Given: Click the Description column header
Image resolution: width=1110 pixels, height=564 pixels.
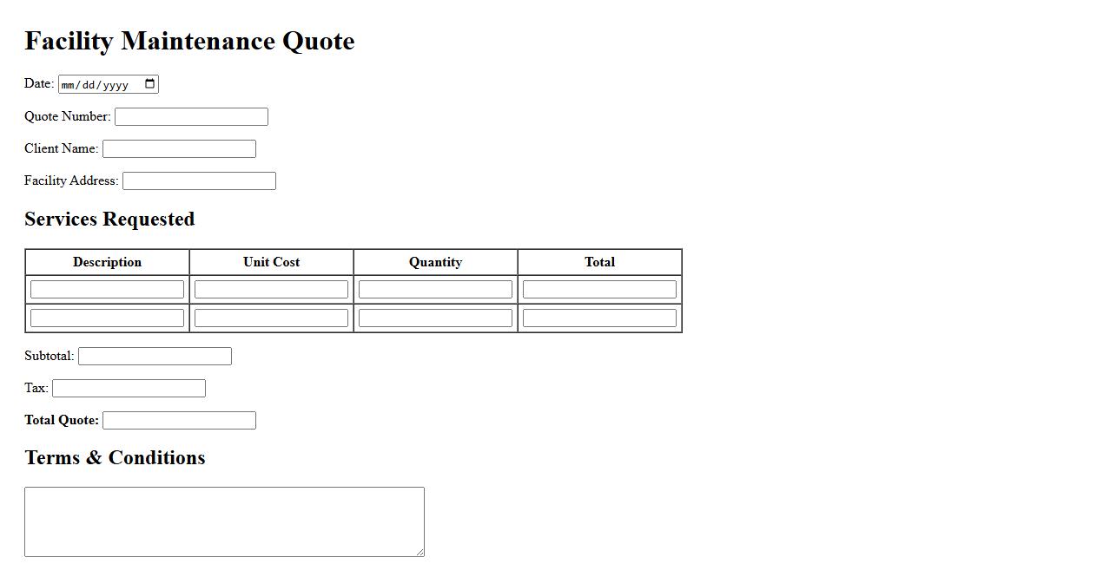Looking at the screenshot, I should click(x=107, y=262).
